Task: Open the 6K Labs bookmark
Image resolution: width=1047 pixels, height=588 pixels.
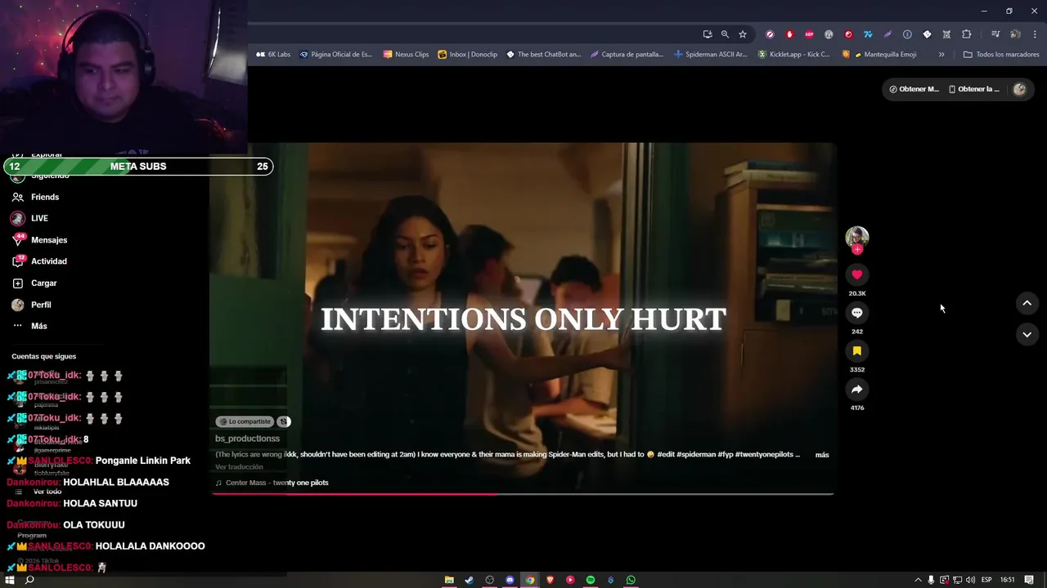Action: 273,55
